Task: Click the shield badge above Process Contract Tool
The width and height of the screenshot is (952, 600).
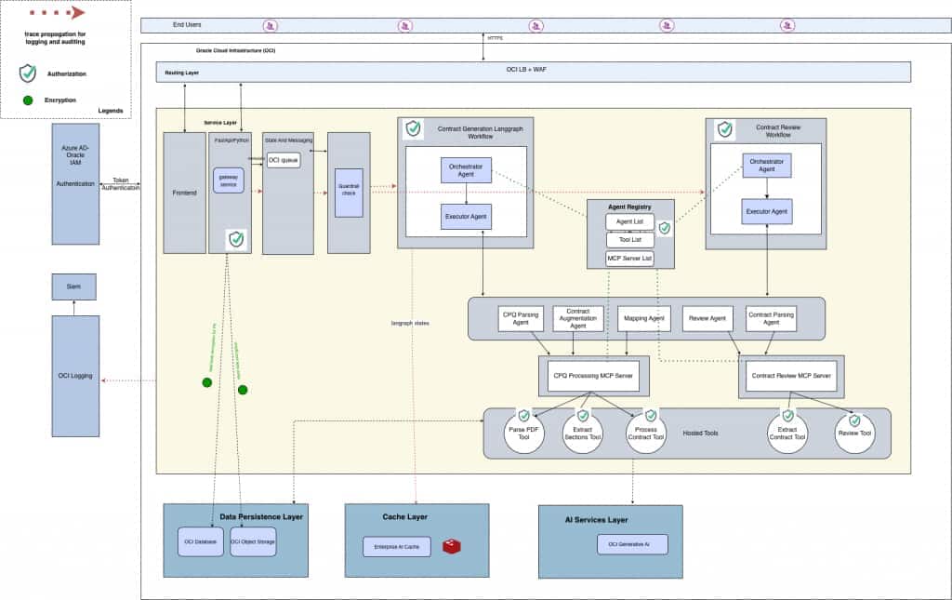Action: 651,416
